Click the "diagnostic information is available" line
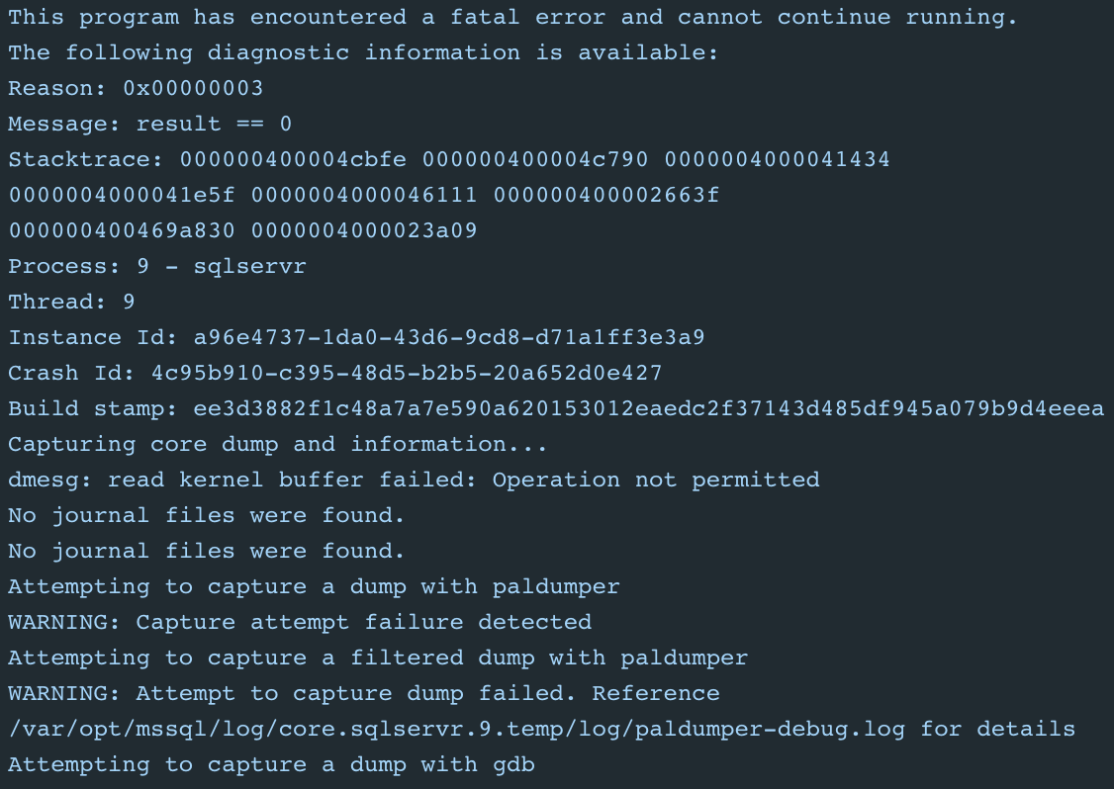Image resolution: width=1114 pixels, height=789 pixels. (x=363, y=52)
